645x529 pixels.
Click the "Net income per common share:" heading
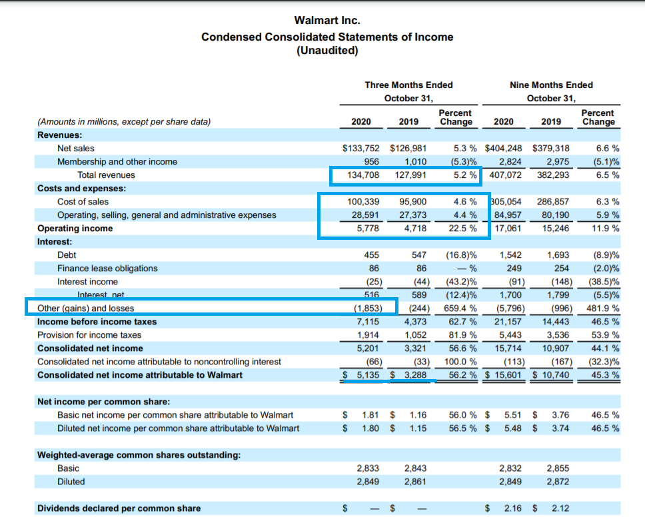pos(104,402)
